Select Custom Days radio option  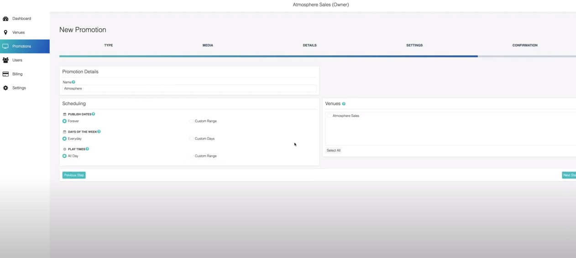191,138
